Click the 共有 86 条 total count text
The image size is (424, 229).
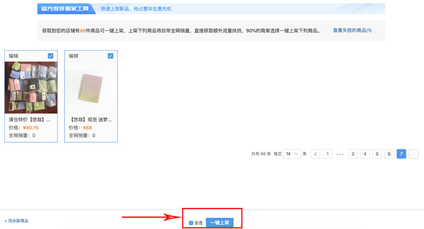(x=261, y=154)
